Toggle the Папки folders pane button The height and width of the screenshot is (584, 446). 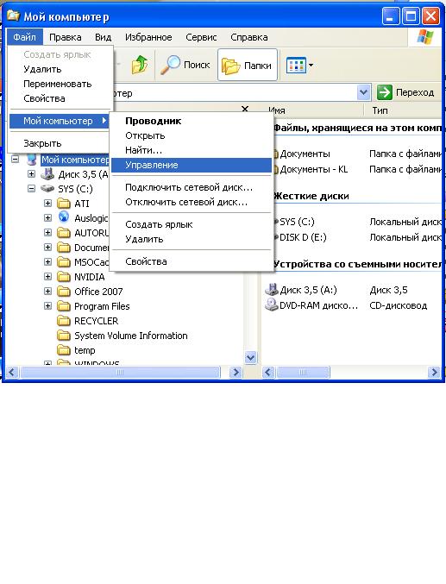pyautogui.click(x=248, y=66)
